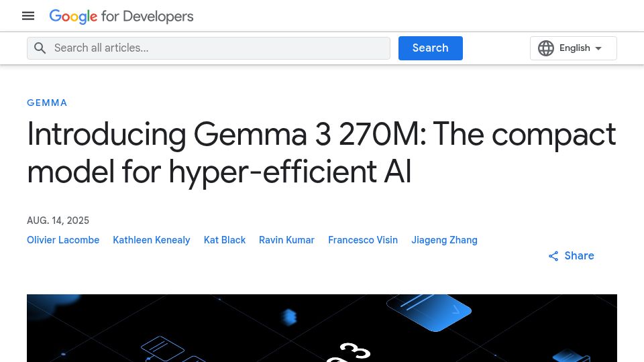Click the share icon
Screen dimensions: 644x362
[x=553, y=256]
